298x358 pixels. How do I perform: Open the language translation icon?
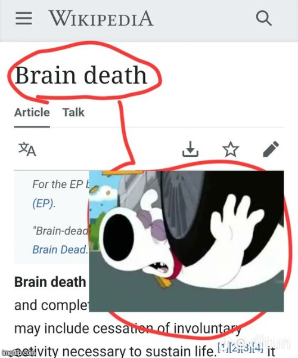(x=27, y=149)
